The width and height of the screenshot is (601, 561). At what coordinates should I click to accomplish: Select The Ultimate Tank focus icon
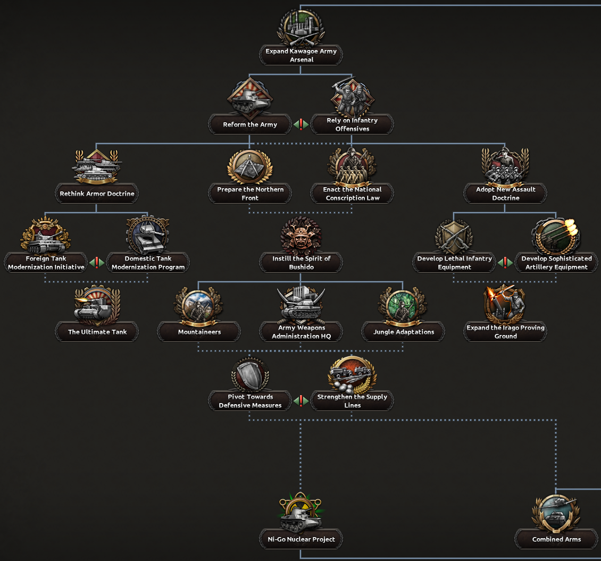97,305
